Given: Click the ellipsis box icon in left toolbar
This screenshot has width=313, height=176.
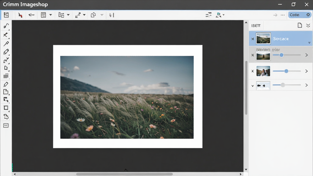Looking at the screenshot, I should click(6, 126).
